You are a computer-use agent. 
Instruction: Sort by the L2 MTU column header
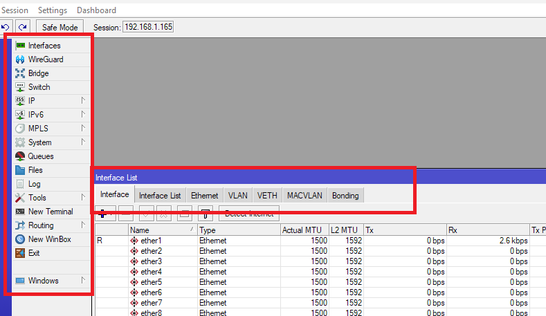346,230
